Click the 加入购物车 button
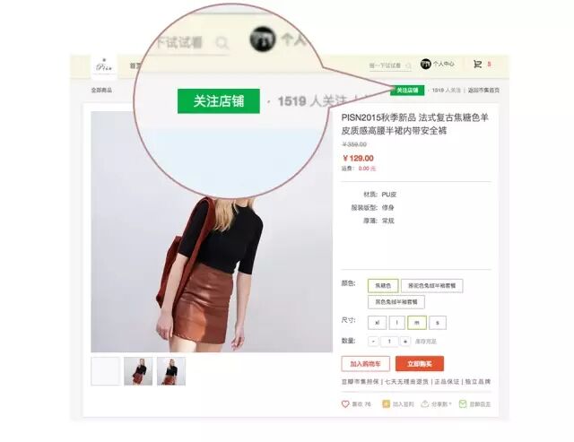This screenshot has height=442, width=574. (x=365, y=364)
